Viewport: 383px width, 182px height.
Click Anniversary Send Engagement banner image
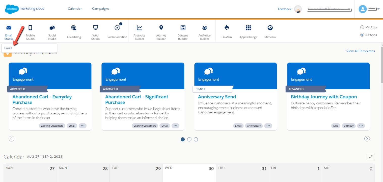pyautogui.click(x=236, y=76)
